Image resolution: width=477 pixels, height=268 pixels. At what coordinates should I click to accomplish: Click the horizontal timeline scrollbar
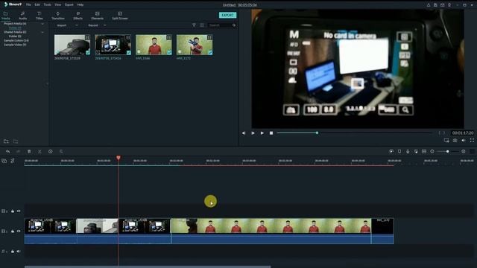click(148, 267)
